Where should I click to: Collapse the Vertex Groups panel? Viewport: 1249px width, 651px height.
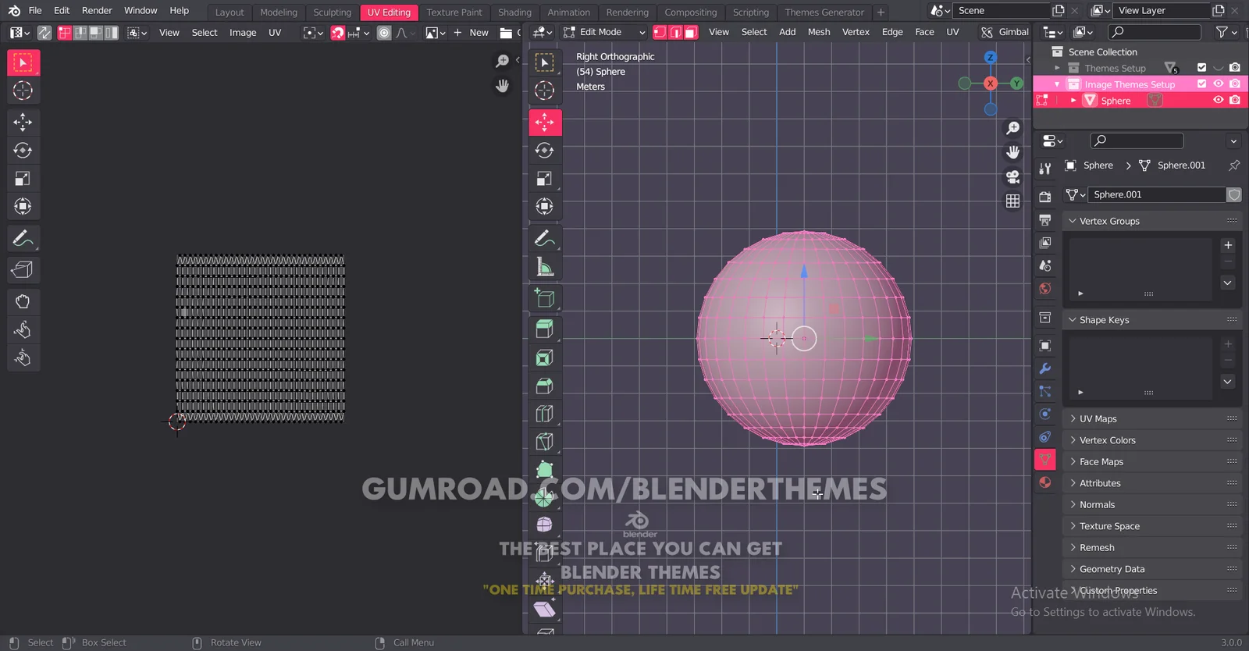tap(1073, 221)
